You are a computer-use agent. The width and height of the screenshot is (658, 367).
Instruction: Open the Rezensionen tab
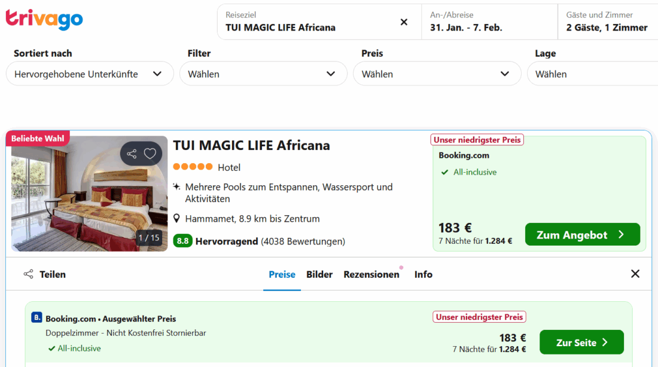pos(371,274)
